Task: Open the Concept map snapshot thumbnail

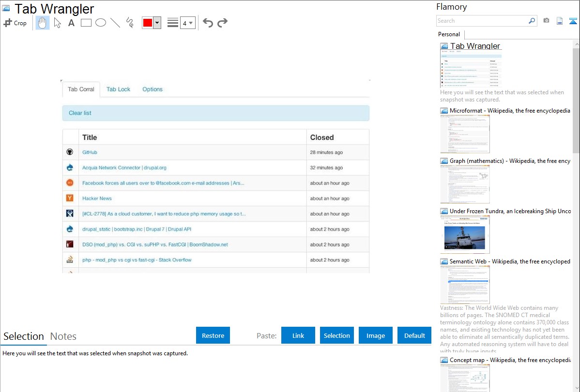Action: (465, 378)
